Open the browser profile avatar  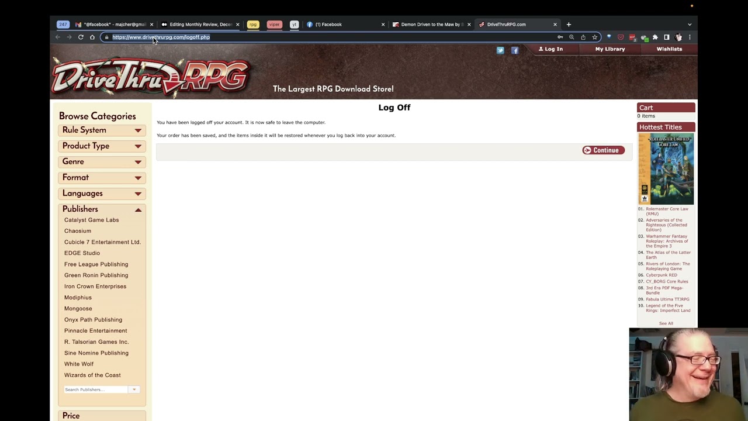pyautogui.click(x=678, y=37)
